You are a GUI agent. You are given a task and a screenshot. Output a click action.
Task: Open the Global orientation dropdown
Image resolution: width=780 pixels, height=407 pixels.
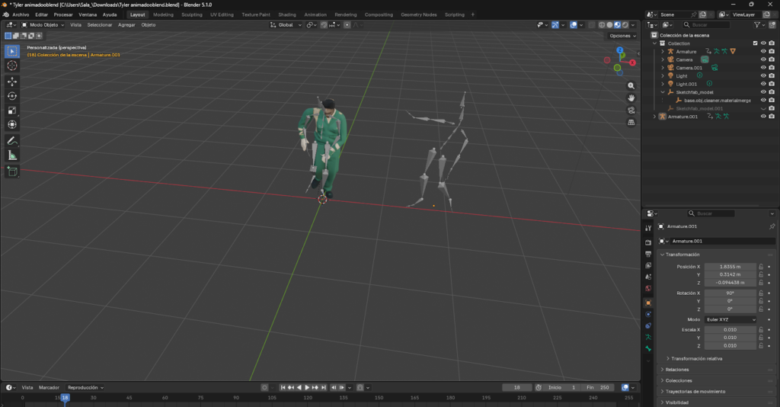coord(286,25)
